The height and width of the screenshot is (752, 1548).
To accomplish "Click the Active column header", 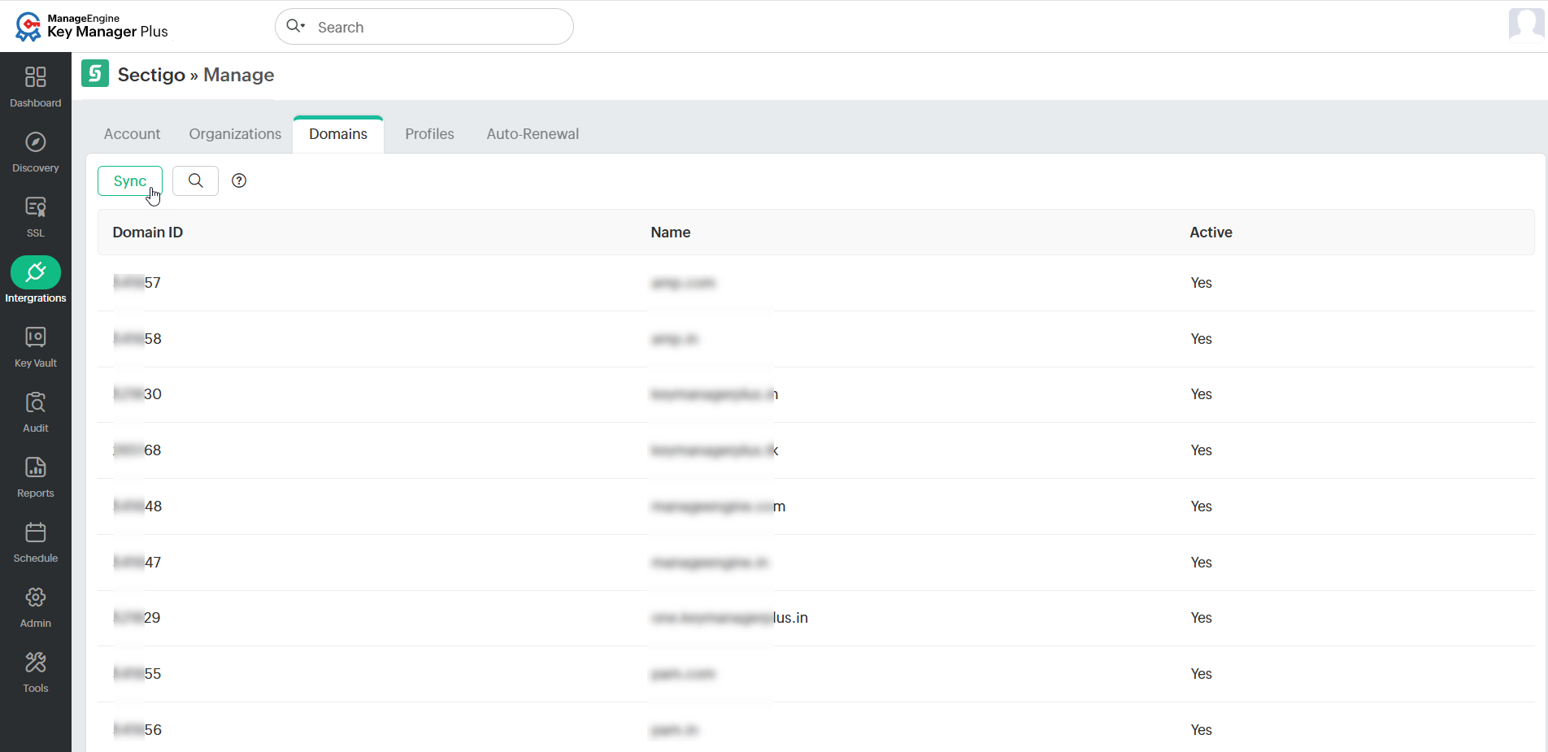I will (1211, 233).
